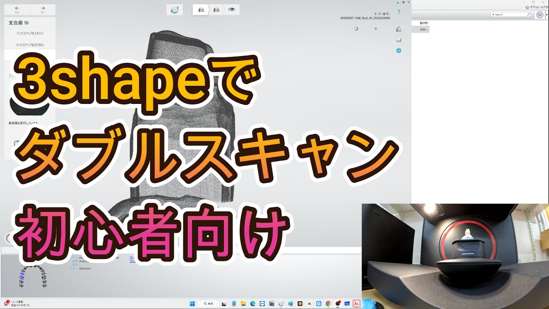Click the 次へ forward navigation arrow

click(x=42, y=8)
